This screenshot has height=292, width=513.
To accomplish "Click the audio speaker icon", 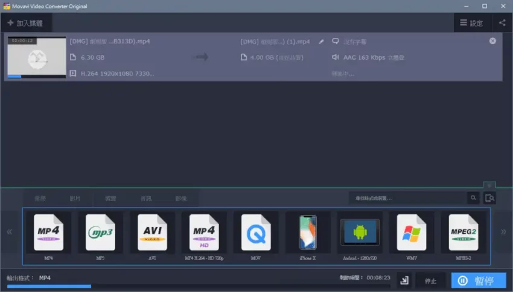I will point(336,57).
